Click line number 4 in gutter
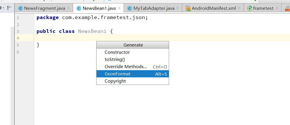The height and width of the screenshot is (125, 290). (x=18, y=38)
